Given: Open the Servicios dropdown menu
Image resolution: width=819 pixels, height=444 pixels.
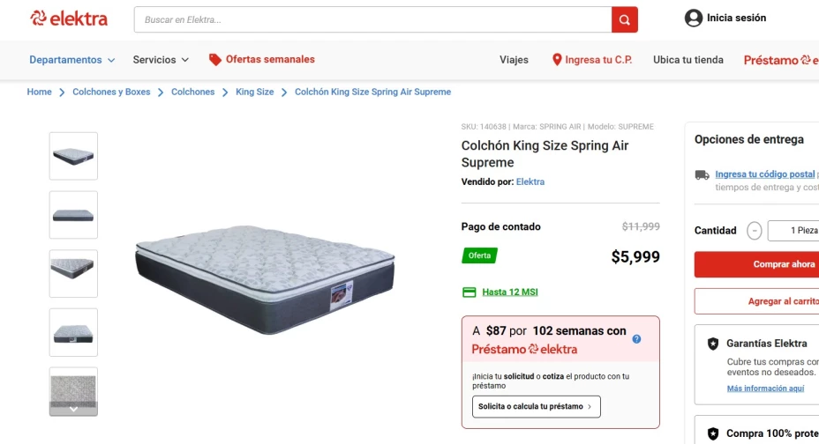Looking at the screenshot, I should [161, 60].
